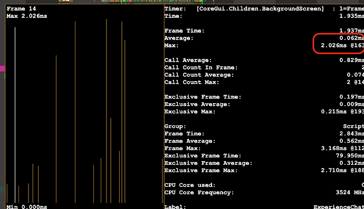Click the "Call Count Max:" label
Screen dimensions: 364x209
point(191,82)
